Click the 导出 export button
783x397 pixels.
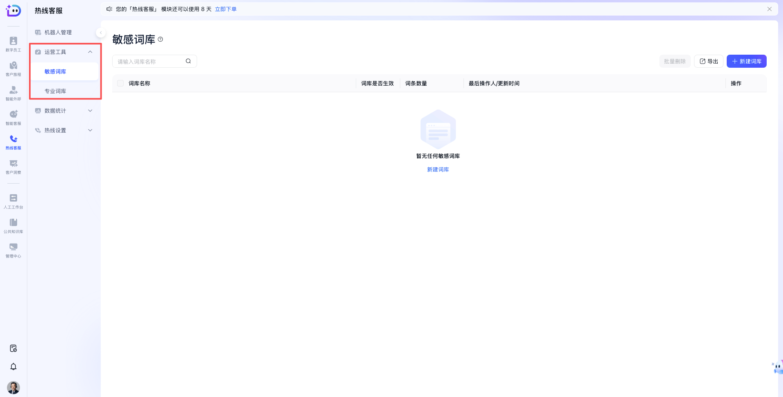(x=709, y=61)
